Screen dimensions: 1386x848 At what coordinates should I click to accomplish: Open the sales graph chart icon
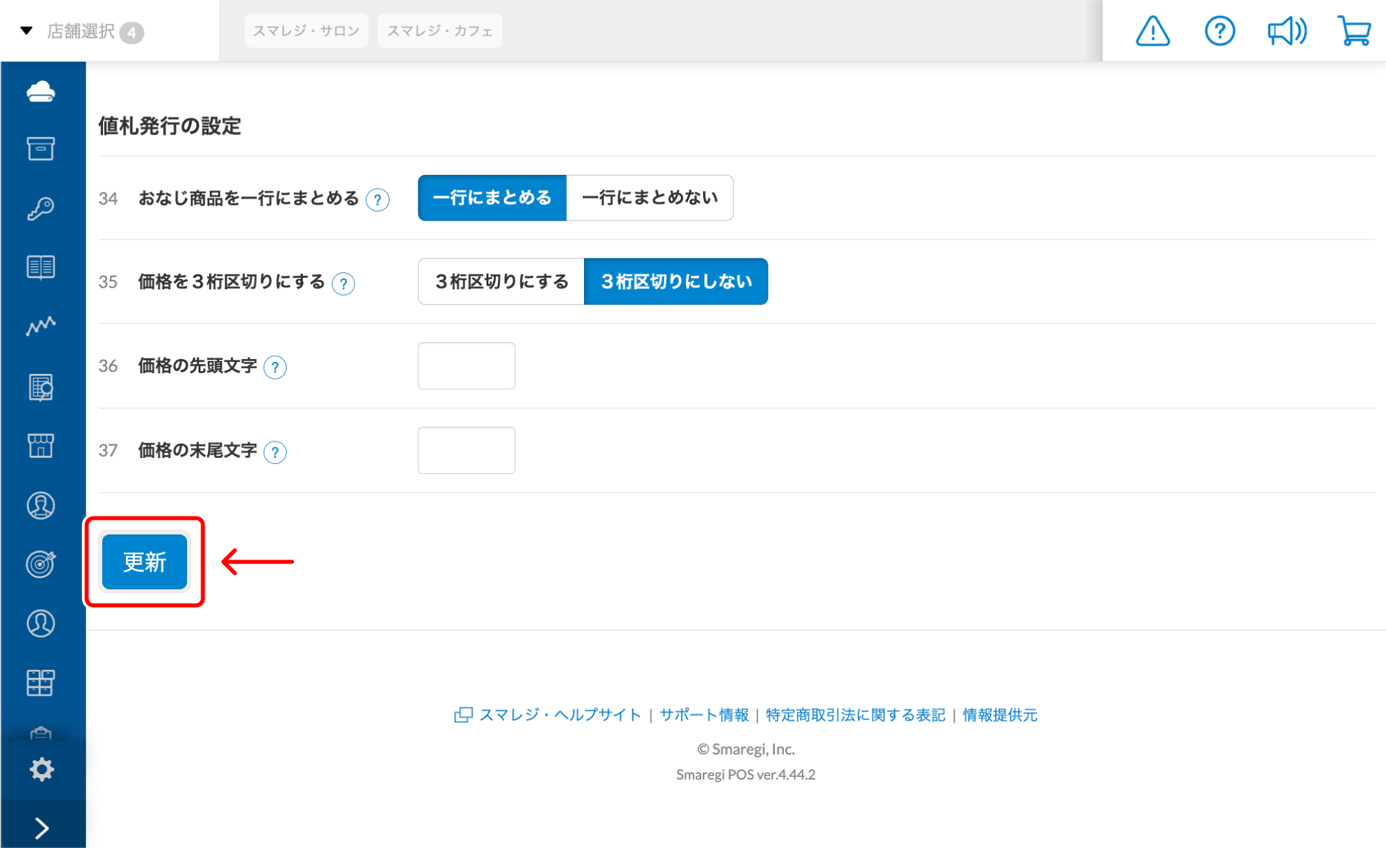click(40, 326)
